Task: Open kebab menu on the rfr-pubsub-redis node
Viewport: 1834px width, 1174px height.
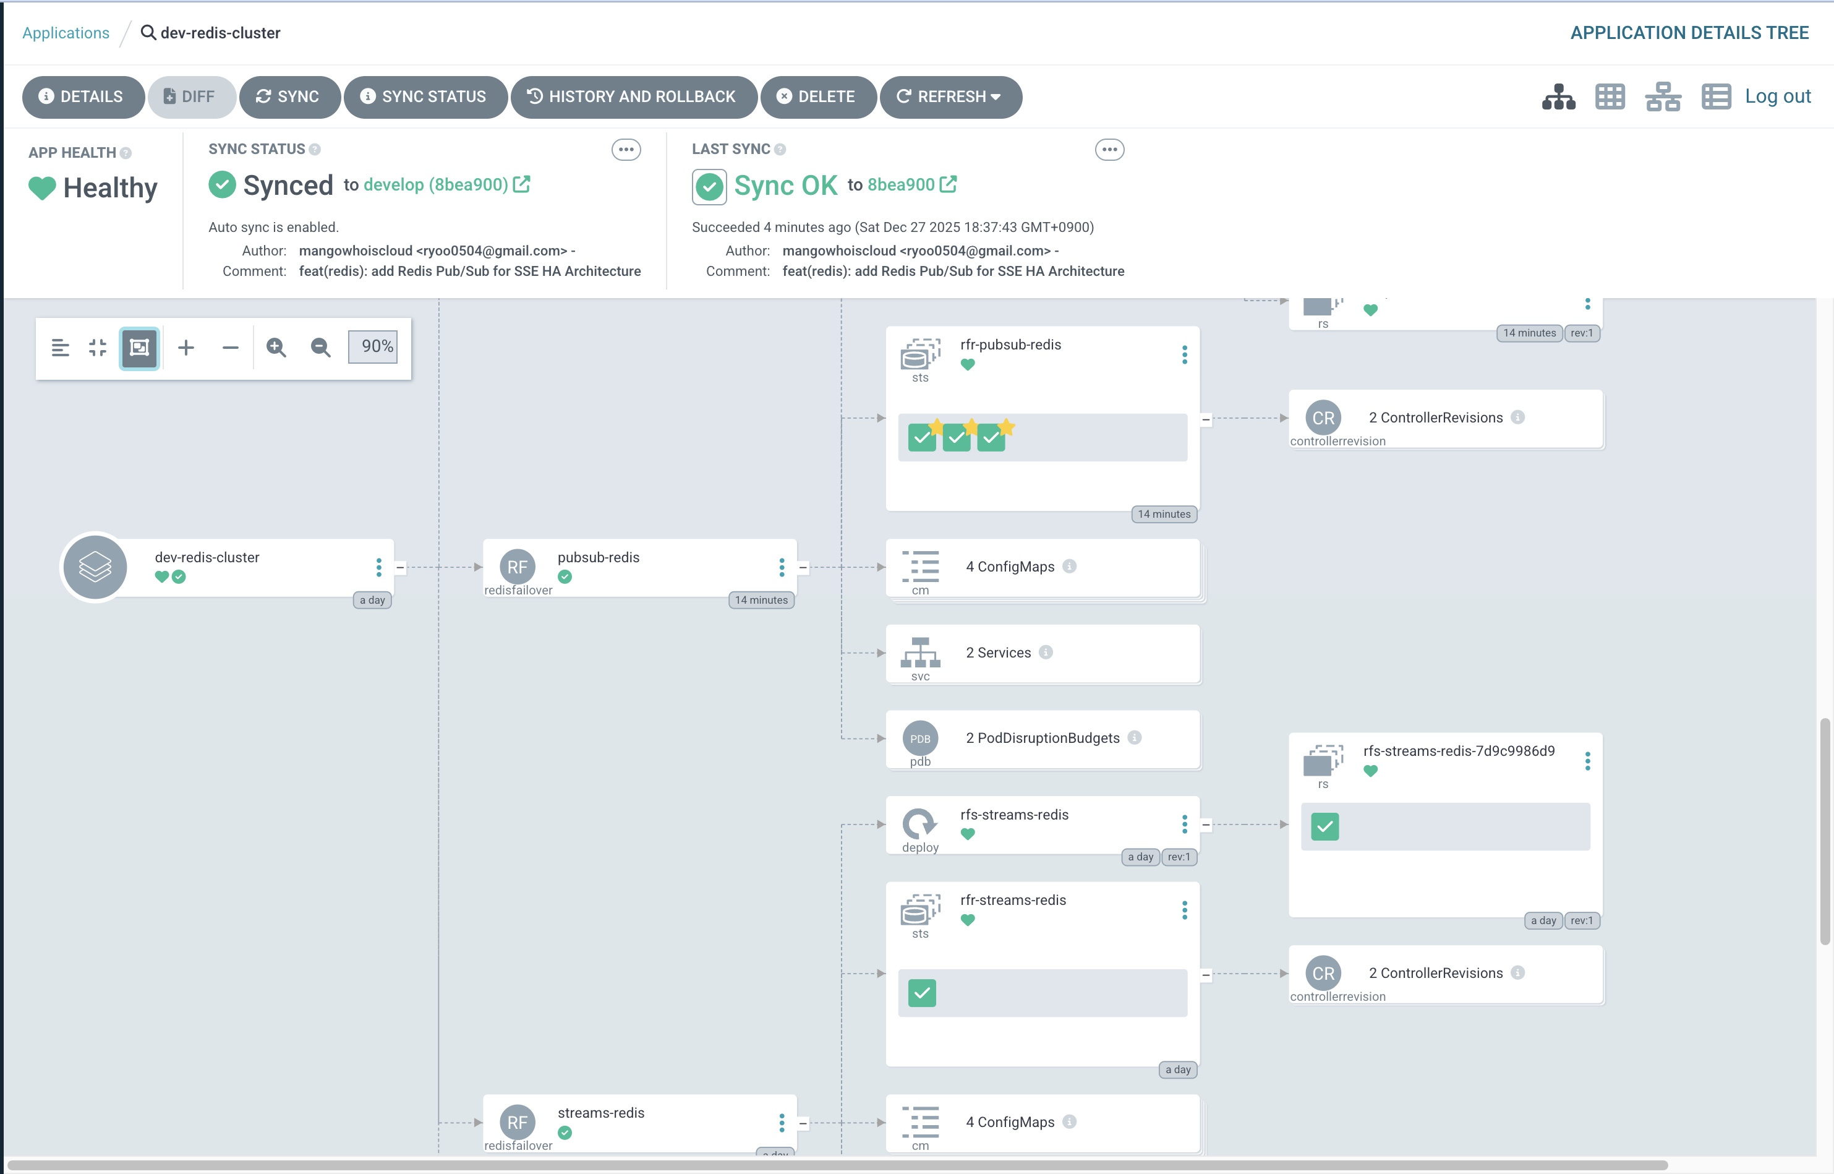Action: pos(1184,354)
